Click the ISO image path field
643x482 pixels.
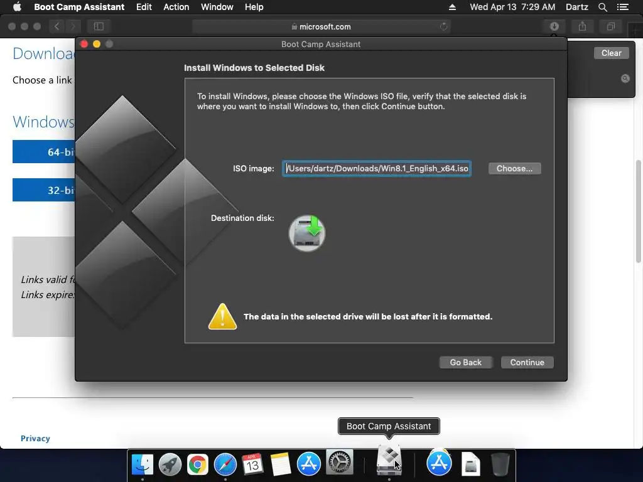(x=377, y=168)
